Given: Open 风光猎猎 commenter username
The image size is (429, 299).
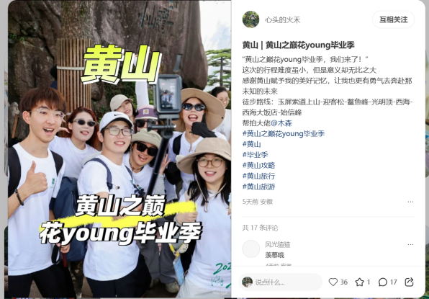Looking at the screenshot, I should pos(278,244).
